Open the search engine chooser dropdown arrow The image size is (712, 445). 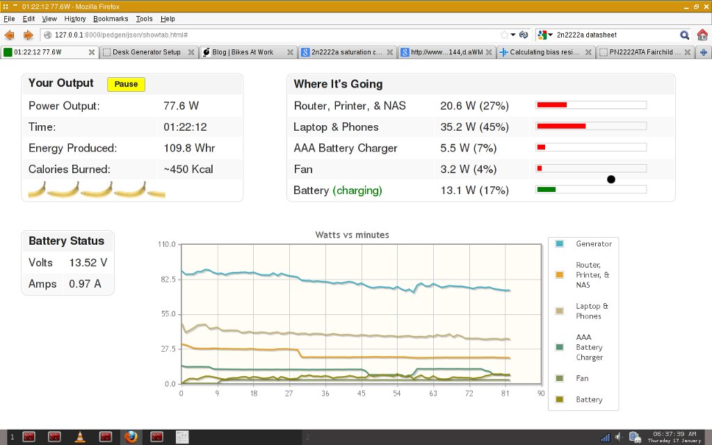pos(551,35)
